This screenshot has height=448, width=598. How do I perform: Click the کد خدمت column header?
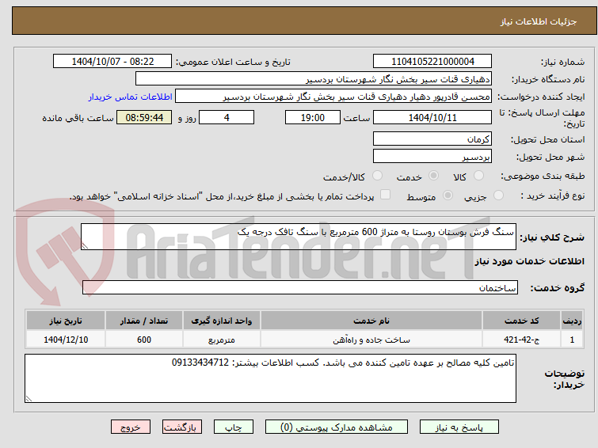521,321
